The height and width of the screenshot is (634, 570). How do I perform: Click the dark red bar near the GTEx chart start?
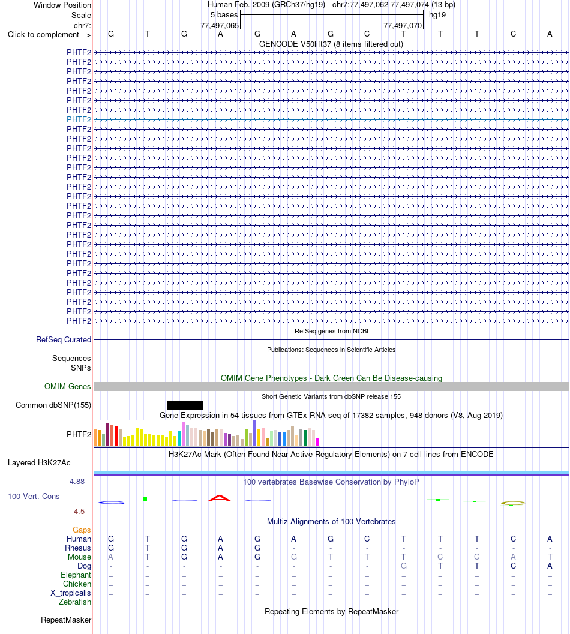click(x=107, y=435)
